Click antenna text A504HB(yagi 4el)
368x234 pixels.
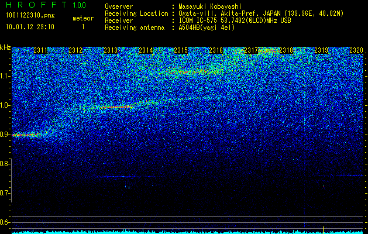coord(207,27)
